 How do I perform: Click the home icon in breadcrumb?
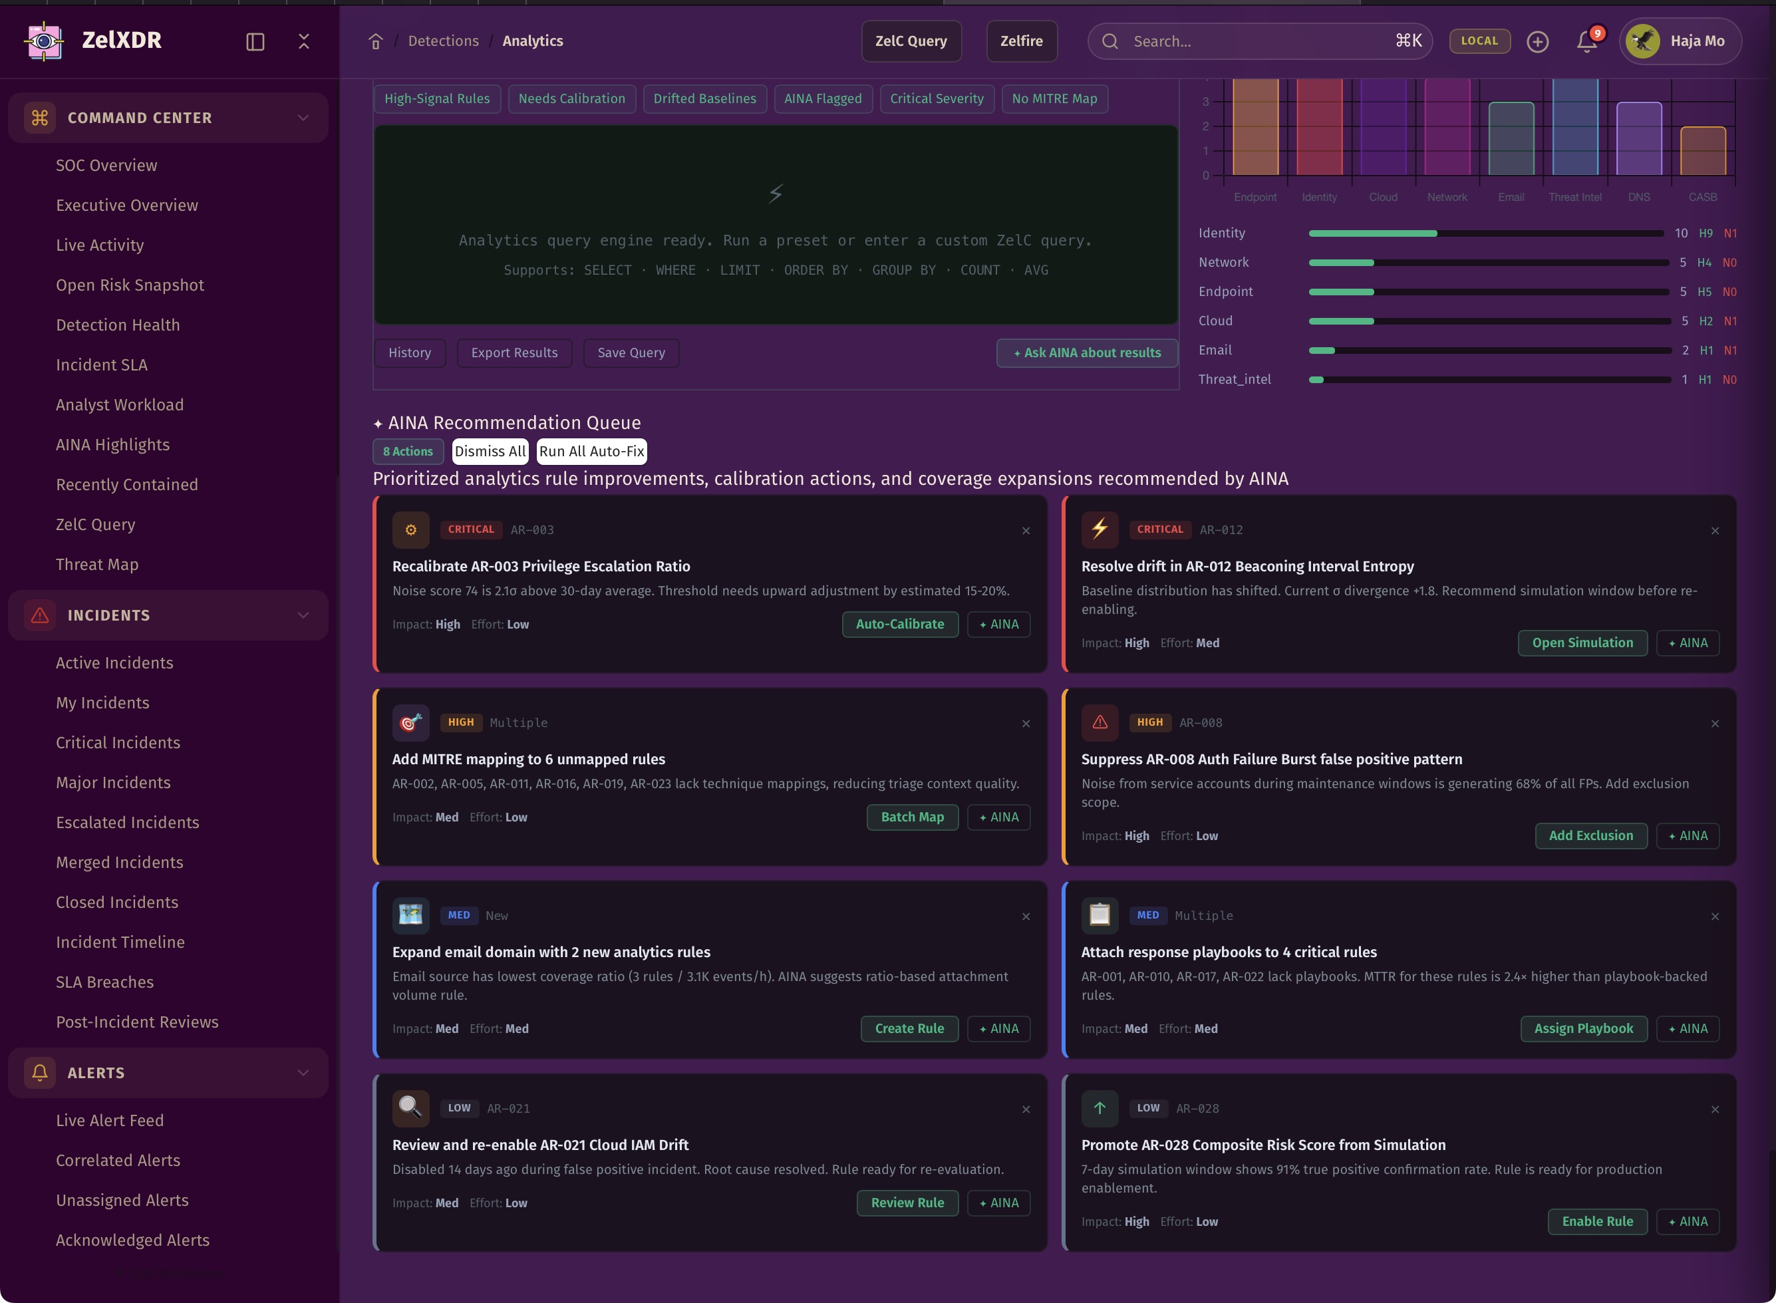click(x=375, y=41)
